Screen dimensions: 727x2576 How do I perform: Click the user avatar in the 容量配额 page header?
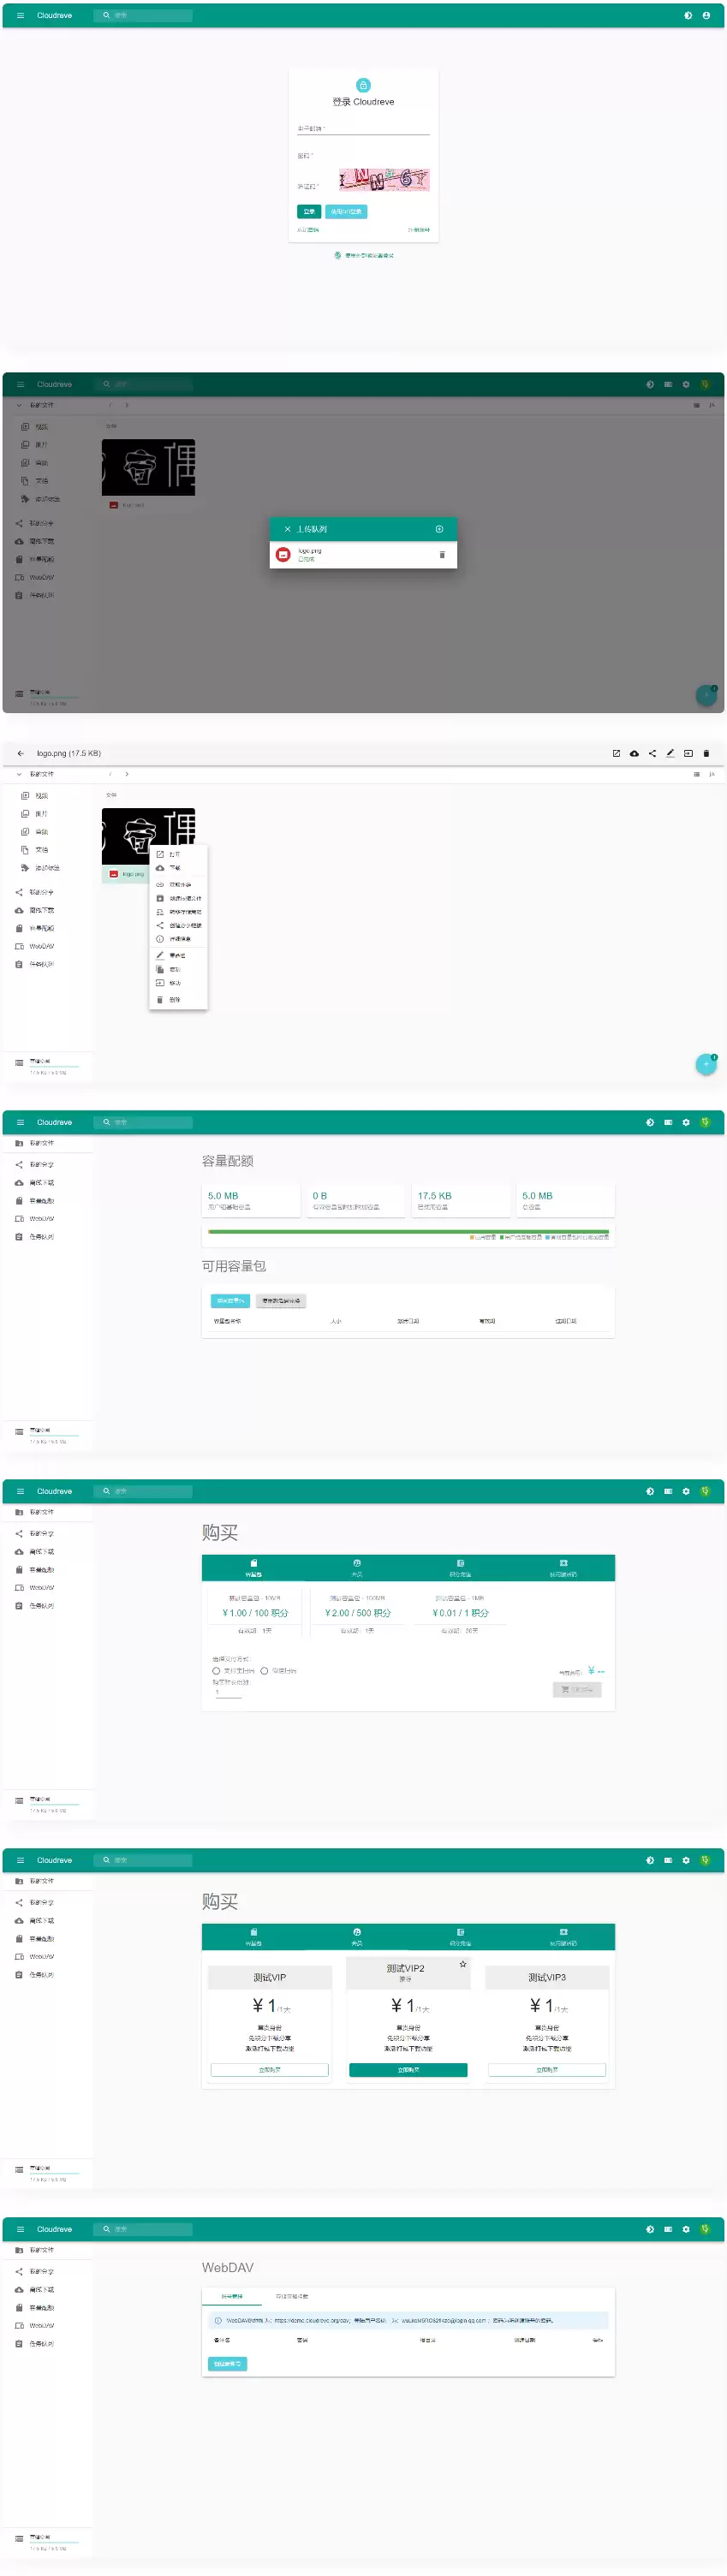click(x=706, y=1122)
